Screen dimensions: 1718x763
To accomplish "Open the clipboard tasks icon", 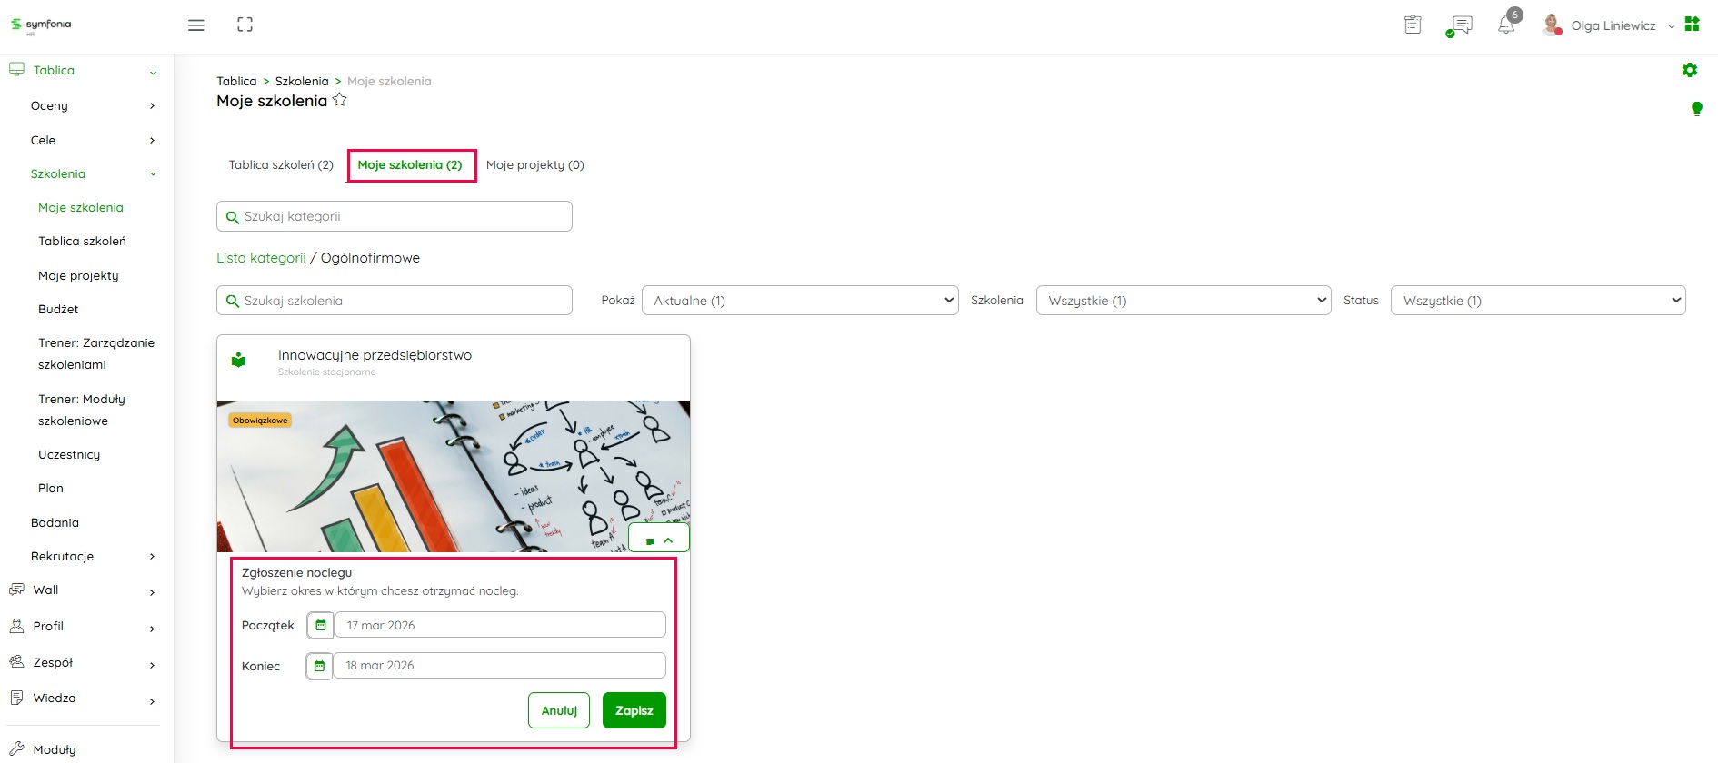I will click(1413, 25).
